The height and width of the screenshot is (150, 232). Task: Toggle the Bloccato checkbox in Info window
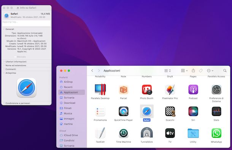coord(15,57)
